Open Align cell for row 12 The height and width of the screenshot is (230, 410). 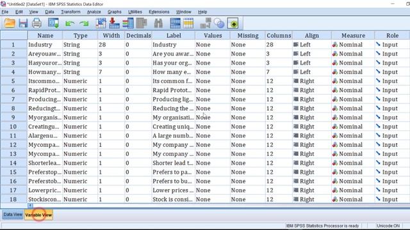coord(312,145)
